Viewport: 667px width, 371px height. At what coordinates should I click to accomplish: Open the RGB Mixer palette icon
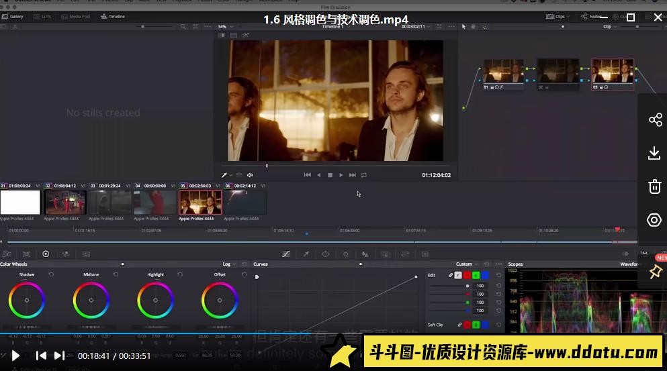point(66,254)
